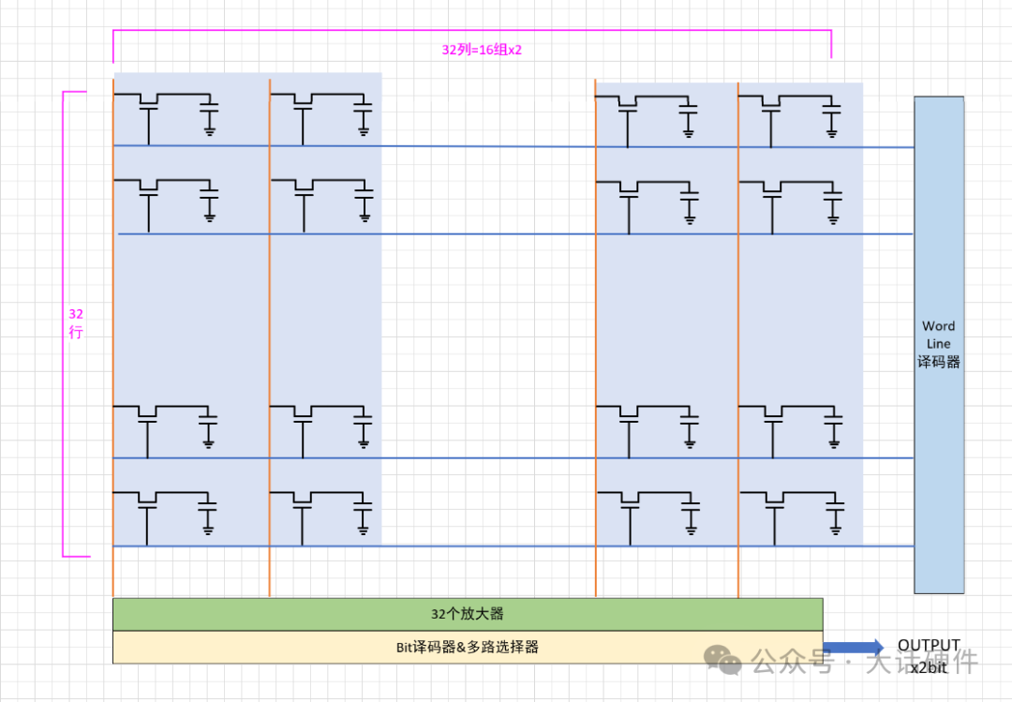Click the blue Word Line 译码器 block

(939, 344)
